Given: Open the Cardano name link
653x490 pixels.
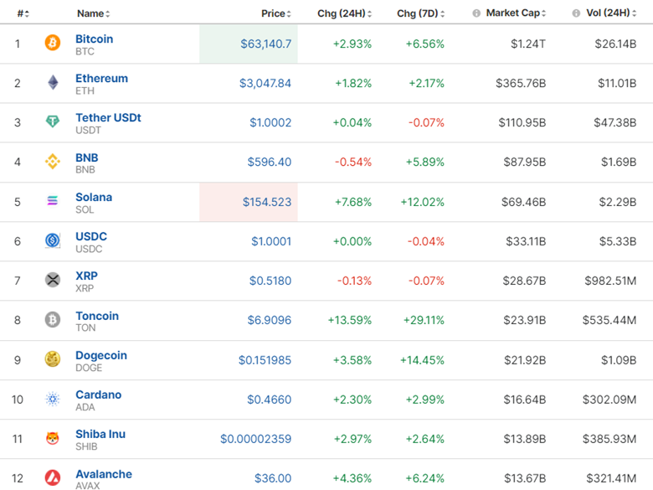Looking at the screenshot, I should (98, 395).
